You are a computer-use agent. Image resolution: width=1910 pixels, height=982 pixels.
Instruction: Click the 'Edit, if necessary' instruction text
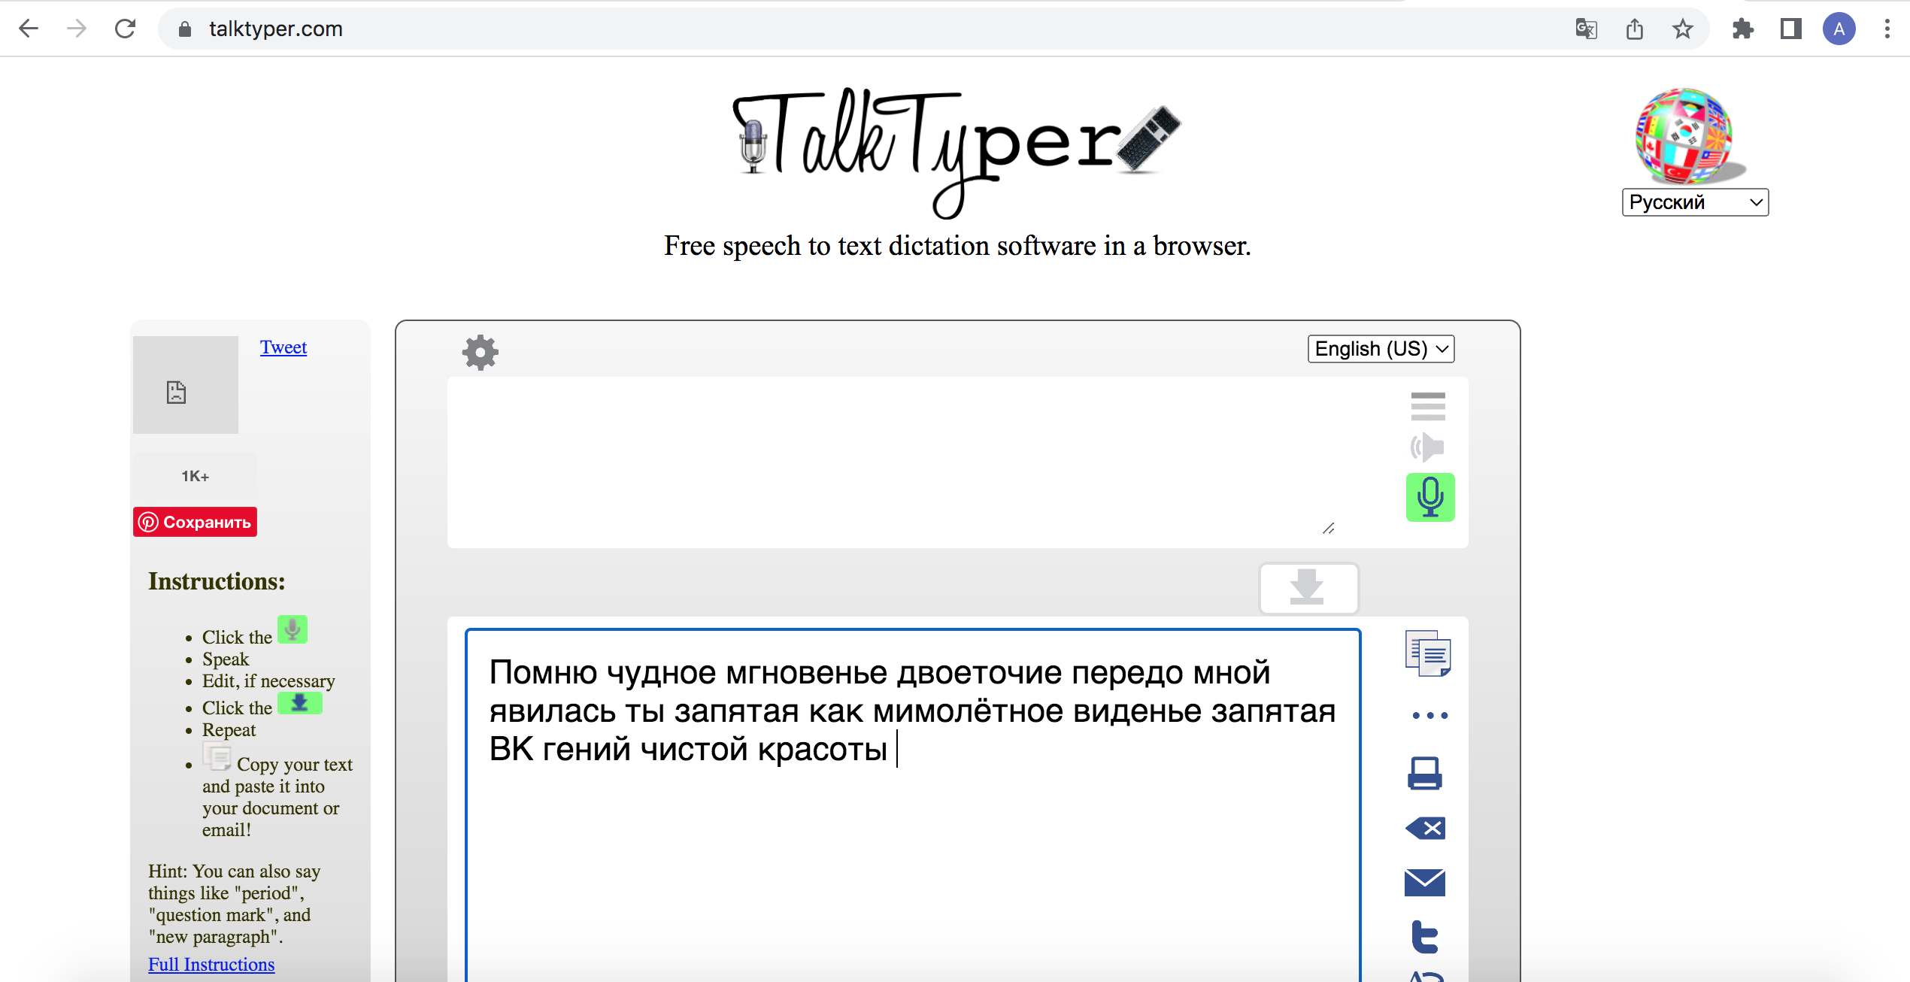tap(268, 680)
